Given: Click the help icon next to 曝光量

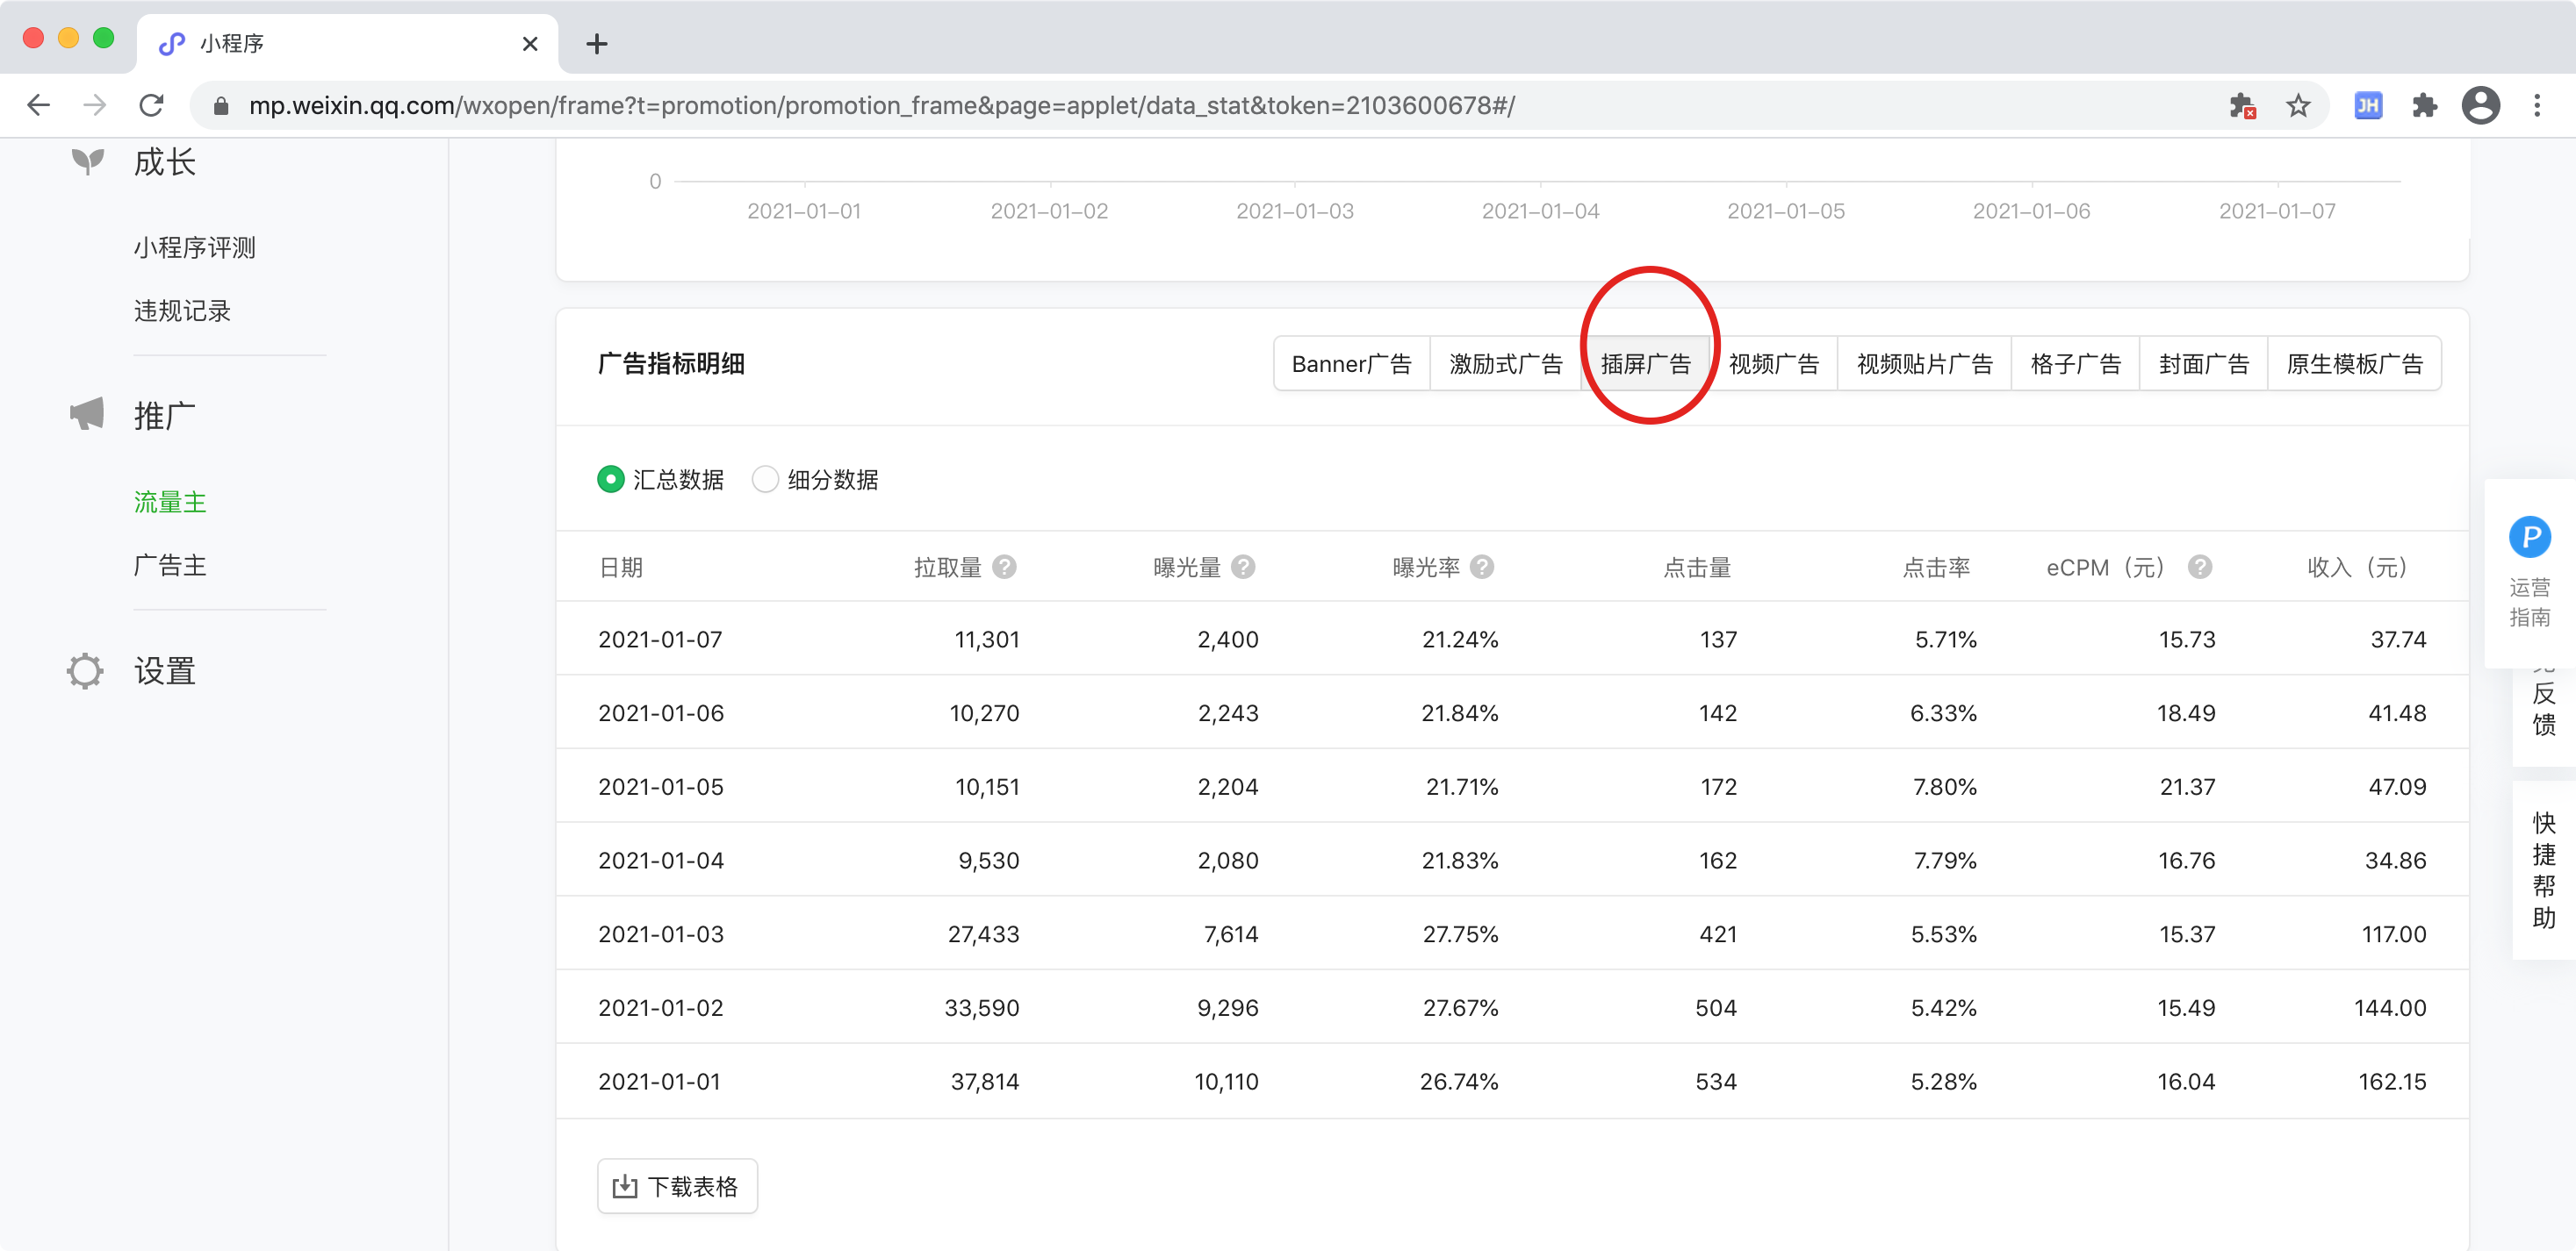Looking at the screenshot, I should [x=1243, y=568].
